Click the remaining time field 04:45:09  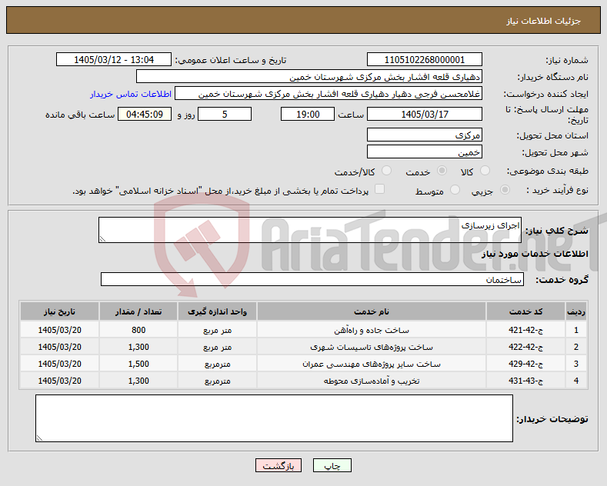[x=145, y=114]
